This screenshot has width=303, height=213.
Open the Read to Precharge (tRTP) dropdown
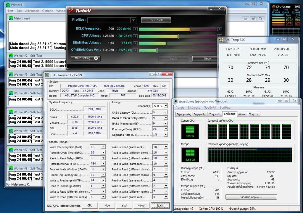click(x=103, y=186)
